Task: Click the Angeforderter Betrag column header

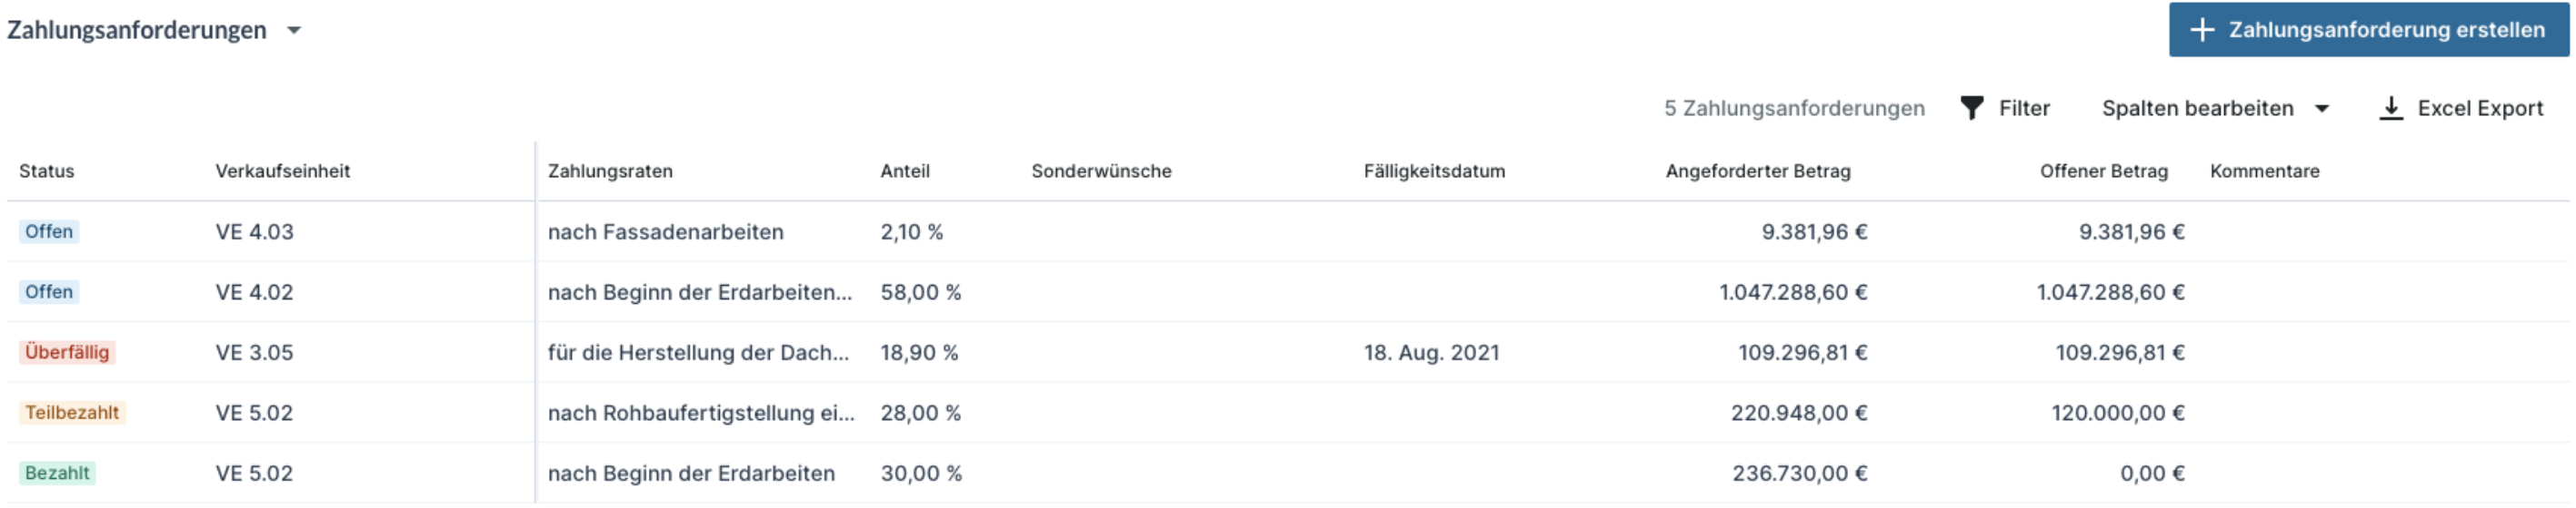Action: pos(1757,171)
